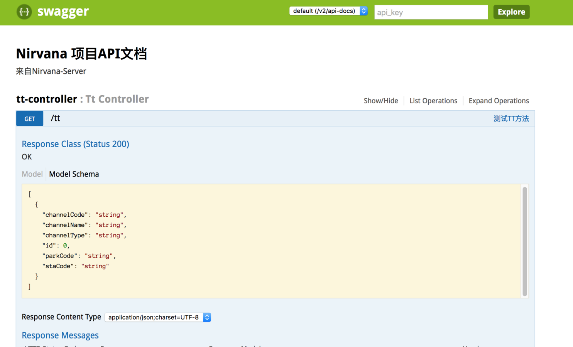Click the Response Class (Status 200) heading
573x347 pixels.
(75, 144)
